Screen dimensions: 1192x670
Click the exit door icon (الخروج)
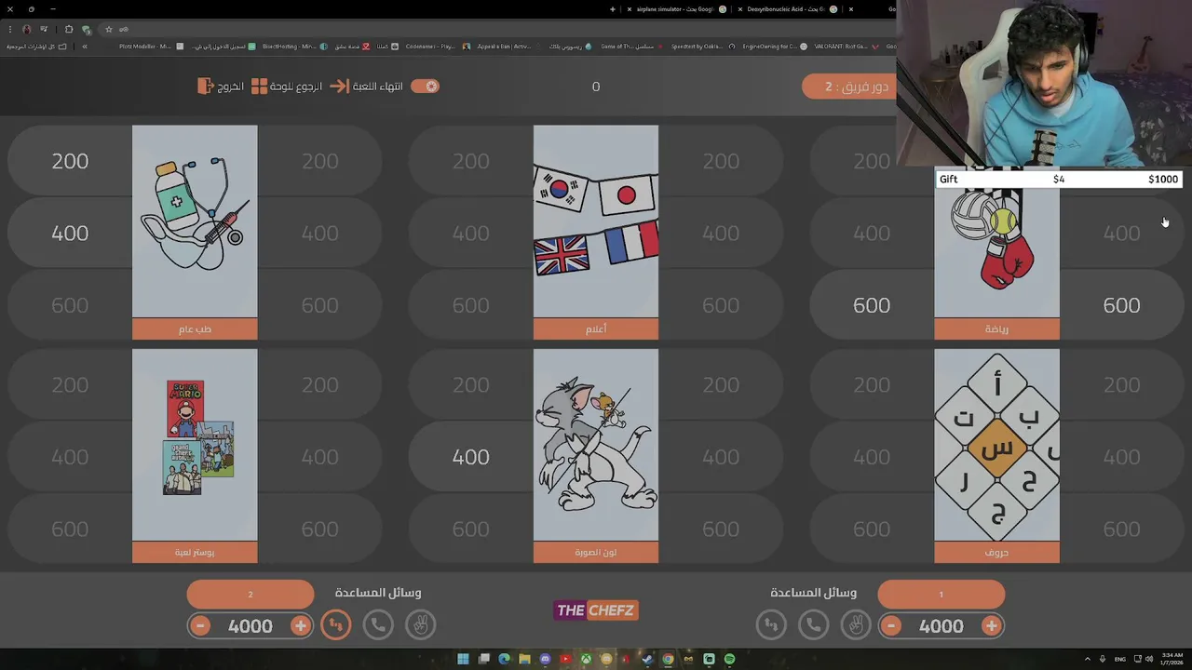[x=206, y=86]
